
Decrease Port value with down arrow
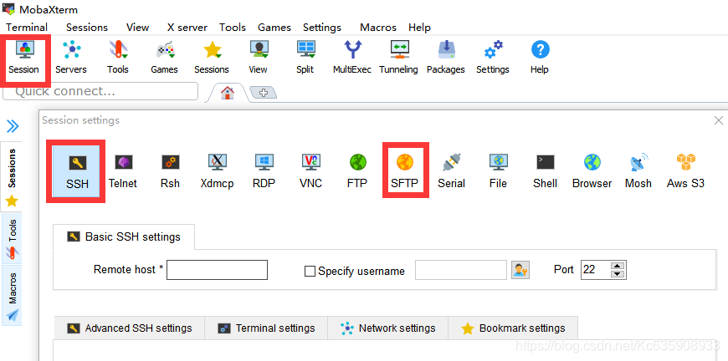[x=617, y=274]
